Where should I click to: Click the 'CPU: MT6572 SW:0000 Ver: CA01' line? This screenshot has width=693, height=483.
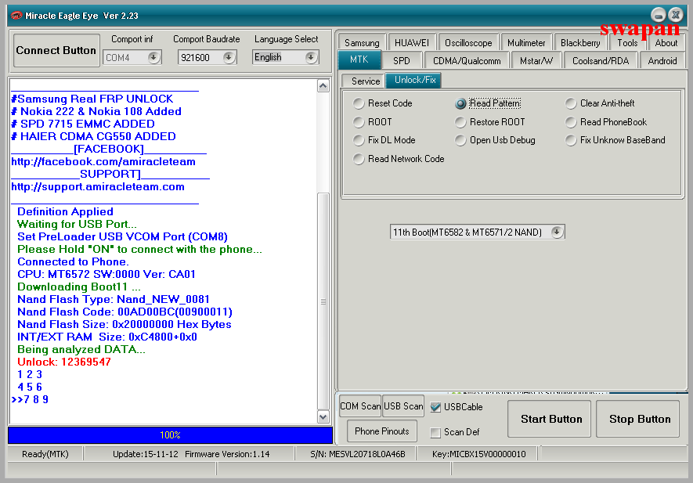[106, 275]
